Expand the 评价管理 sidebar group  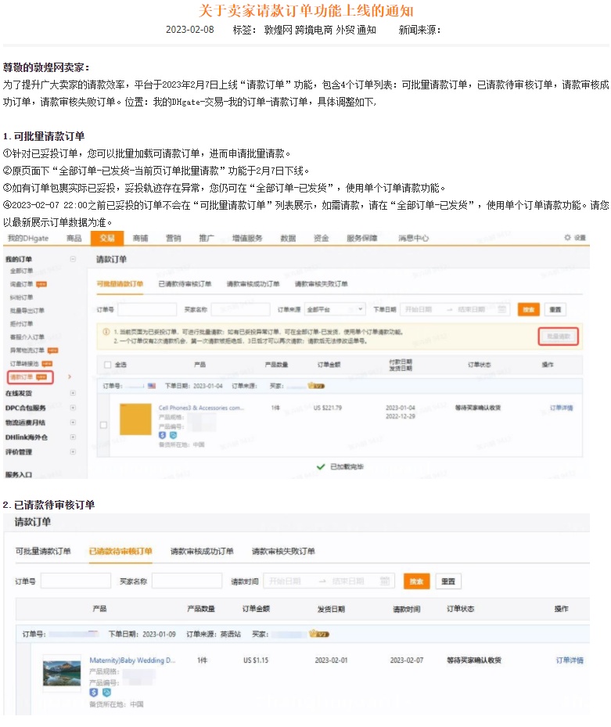pyautogui.click(x=73, y=452)
